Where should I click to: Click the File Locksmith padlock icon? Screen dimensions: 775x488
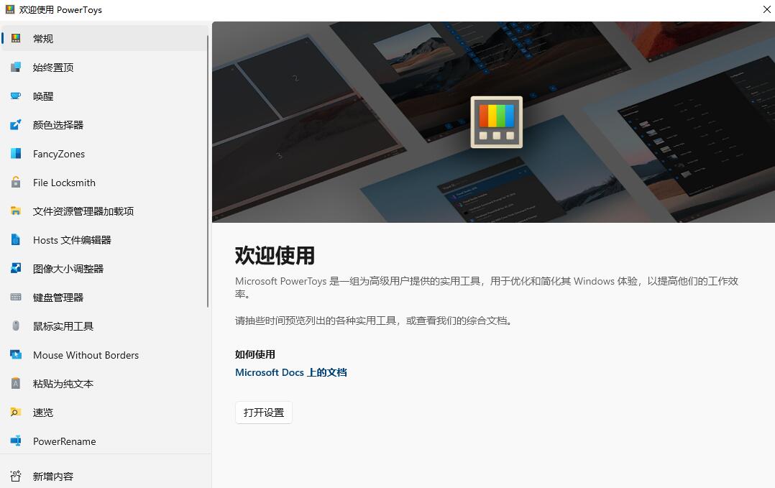pyautogui.click(x=16, y=182)
